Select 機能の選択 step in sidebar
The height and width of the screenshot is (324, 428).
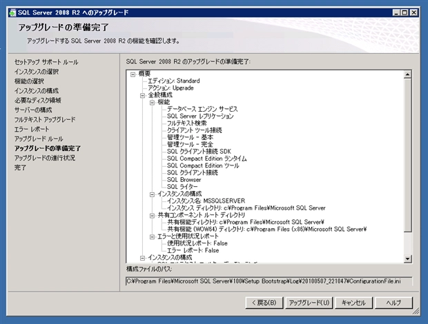pos(29,81)
